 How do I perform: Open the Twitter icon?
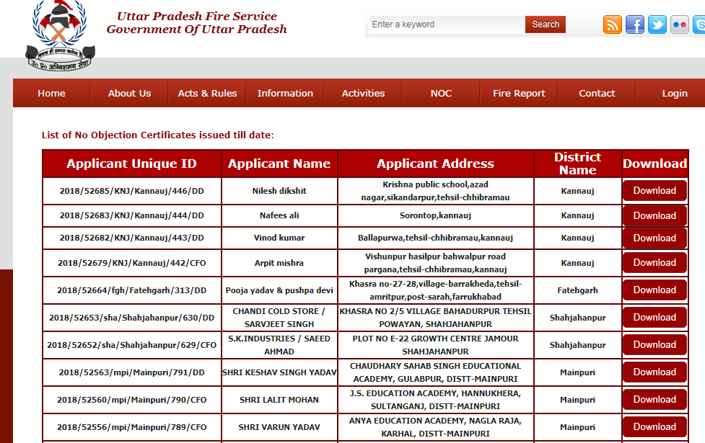[x=657, y=24]
